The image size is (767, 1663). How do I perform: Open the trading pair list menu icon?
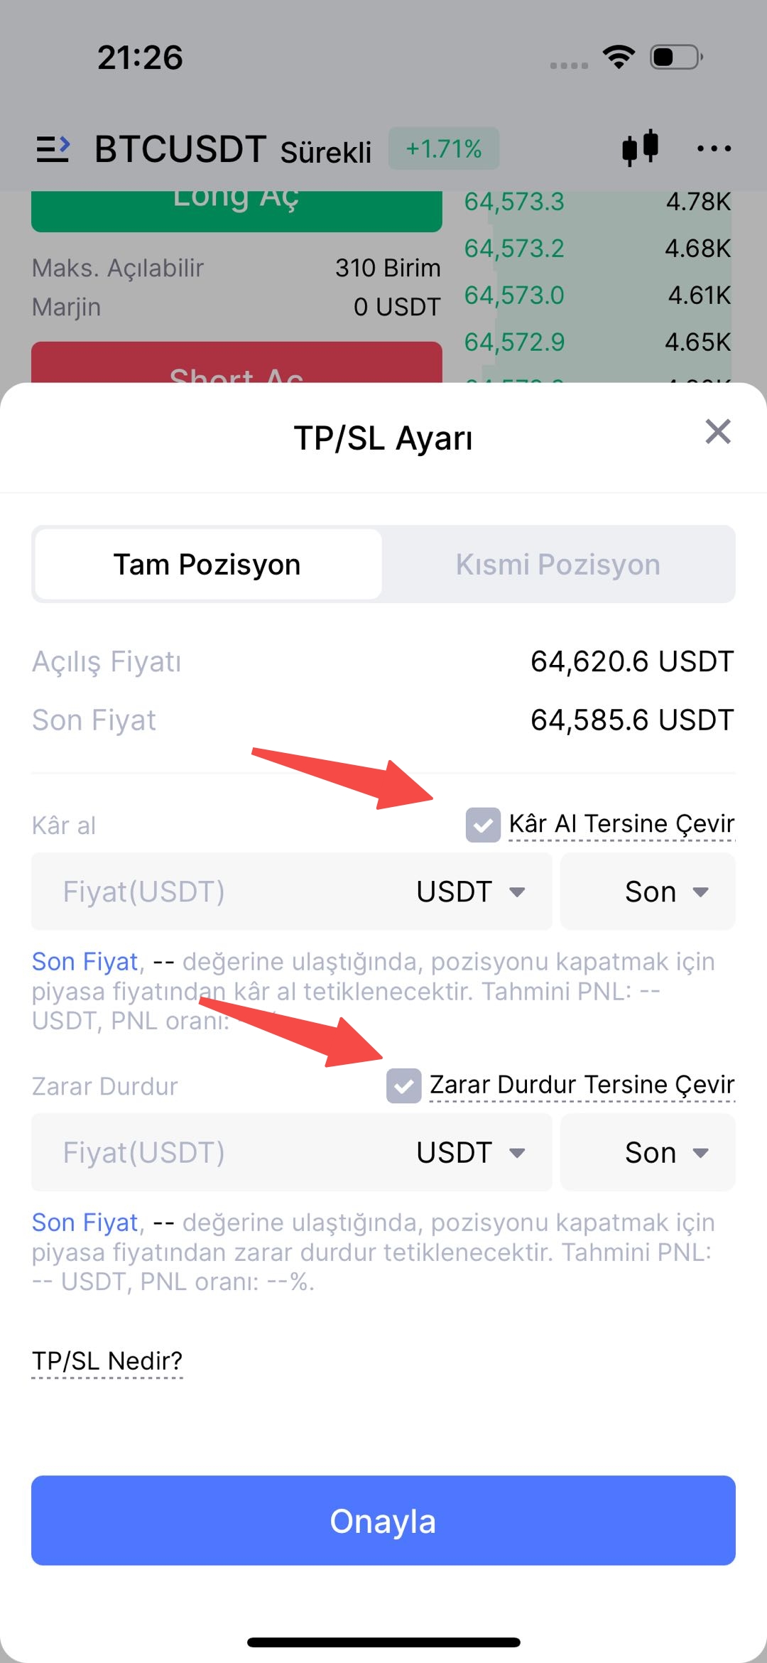[53, 149]
